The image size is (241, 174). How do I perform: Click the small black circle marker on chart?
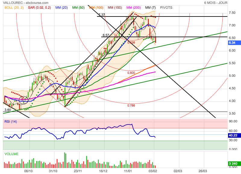click(x=24, y=100)
